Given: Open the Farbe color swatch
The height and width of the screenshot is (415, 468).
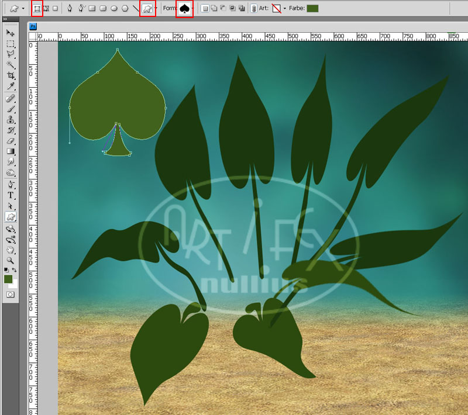Looking at the screenshot, I should 312,8.
